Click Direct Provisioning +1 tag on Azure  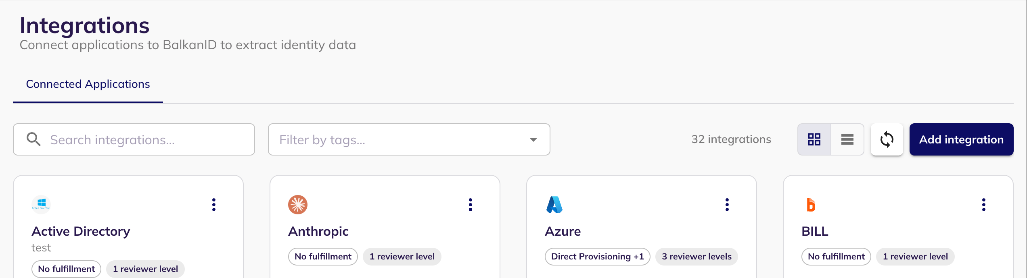[x=598, y=257]
